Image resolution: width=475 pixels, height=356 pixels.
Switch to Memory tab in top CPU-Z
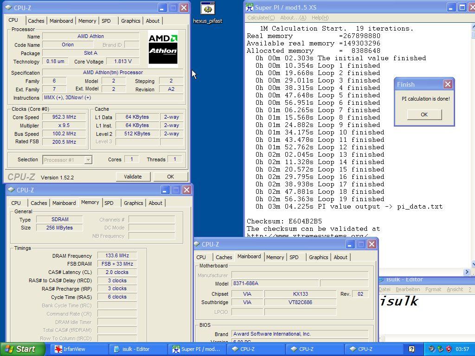(87, 21)
